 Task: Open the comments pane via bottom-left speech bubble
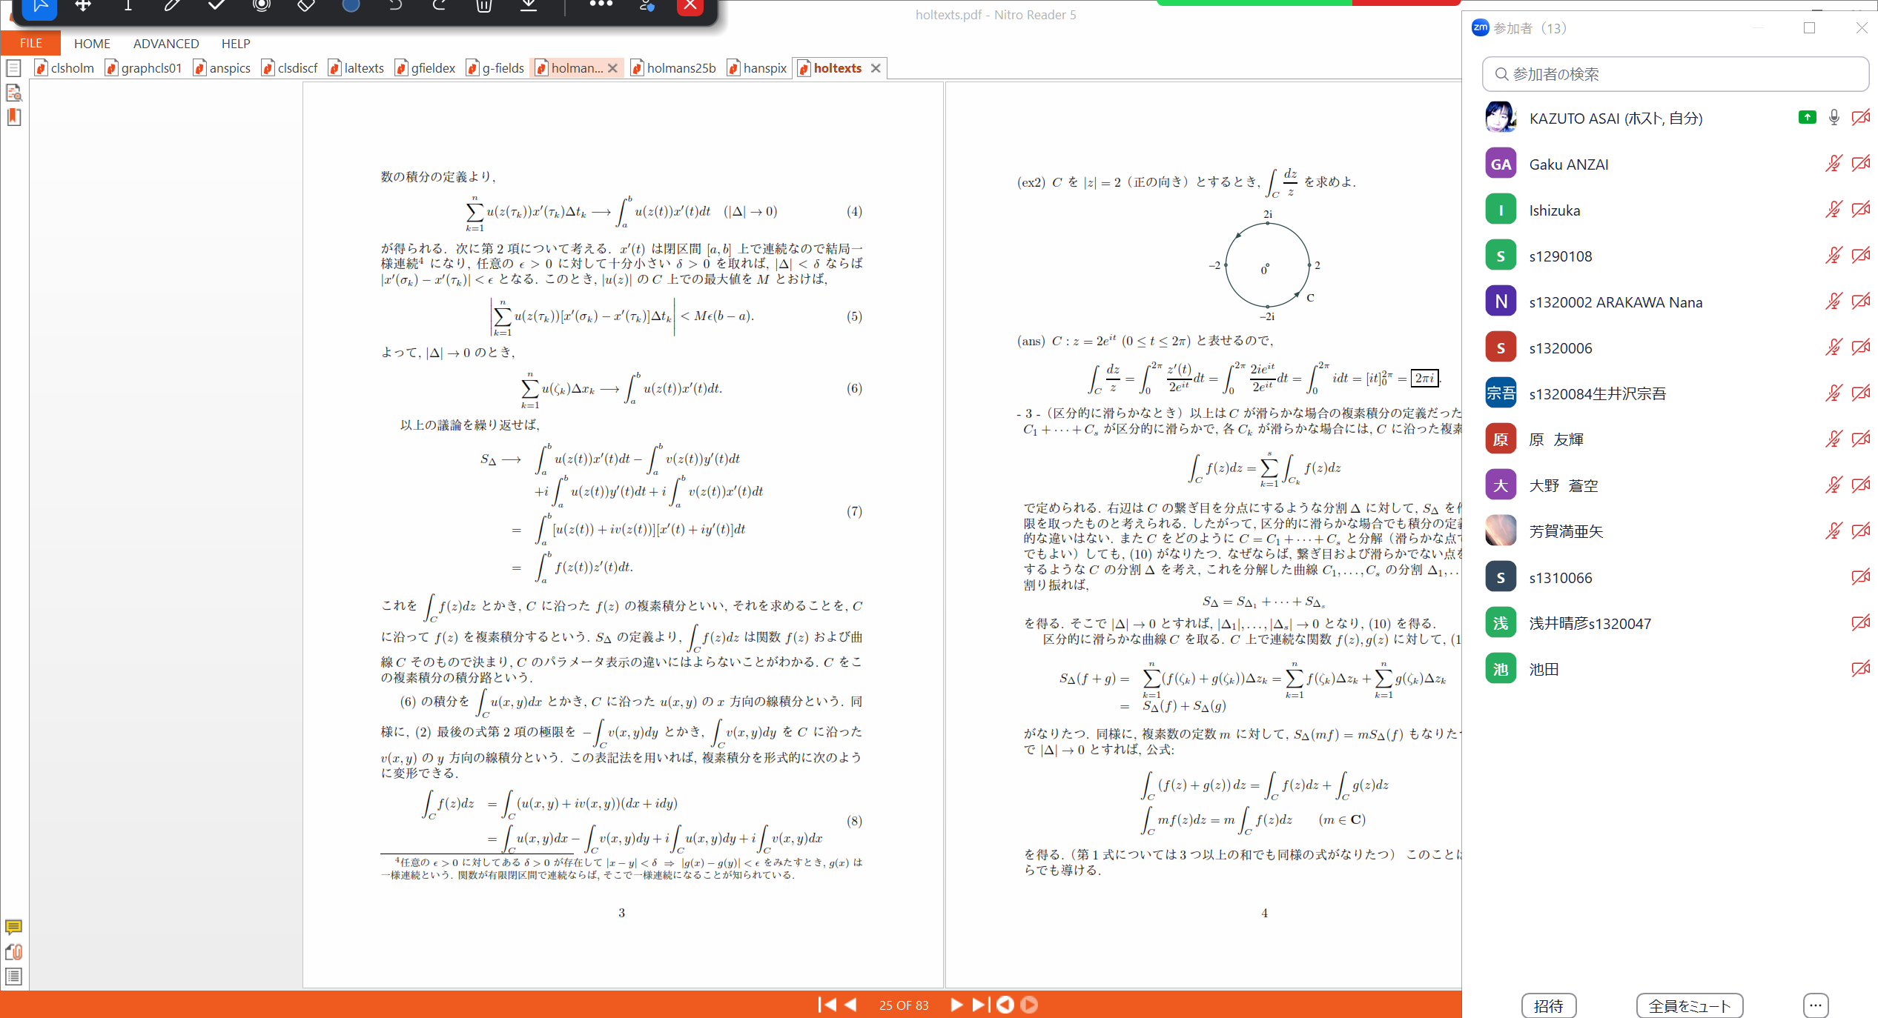13,928
